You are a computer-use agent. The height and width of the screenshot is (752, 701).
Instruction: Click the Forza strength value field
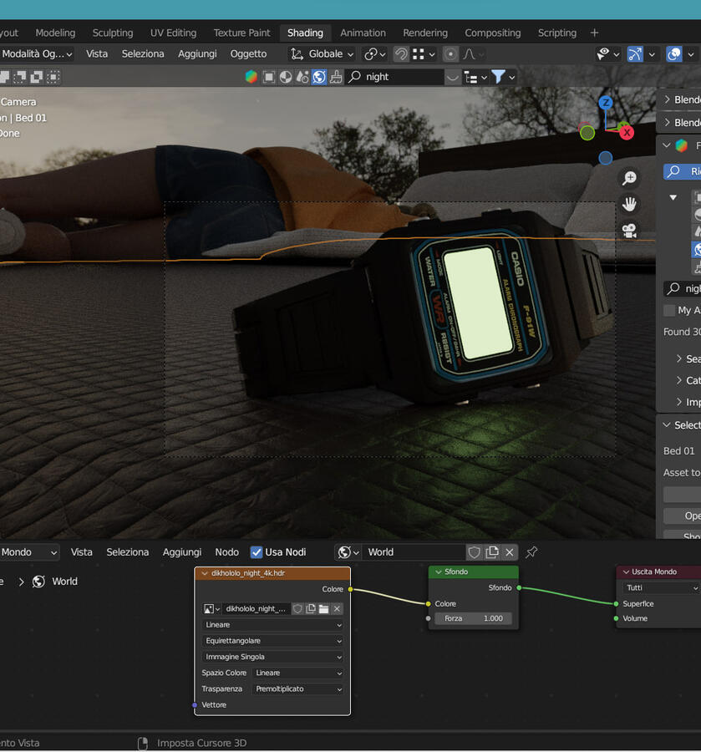click(473, 618)
